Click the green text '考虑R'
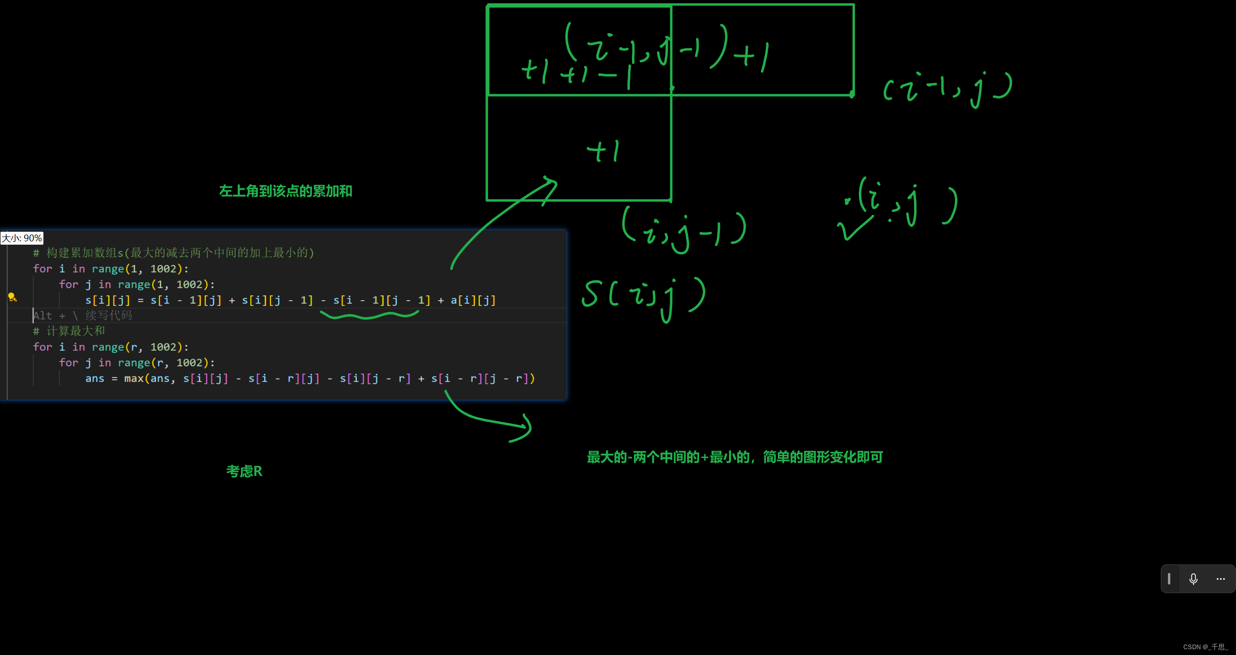 point(244,472)
